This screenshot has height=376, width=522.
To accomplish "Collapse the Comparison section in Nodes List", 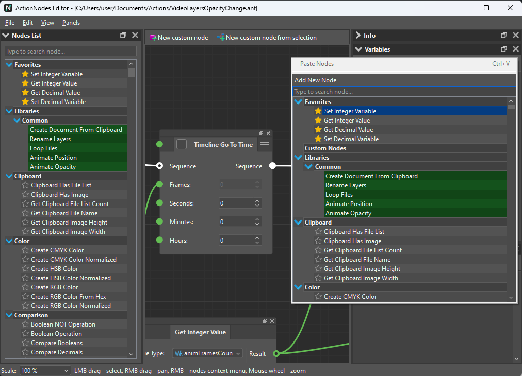I will [9, 315].
